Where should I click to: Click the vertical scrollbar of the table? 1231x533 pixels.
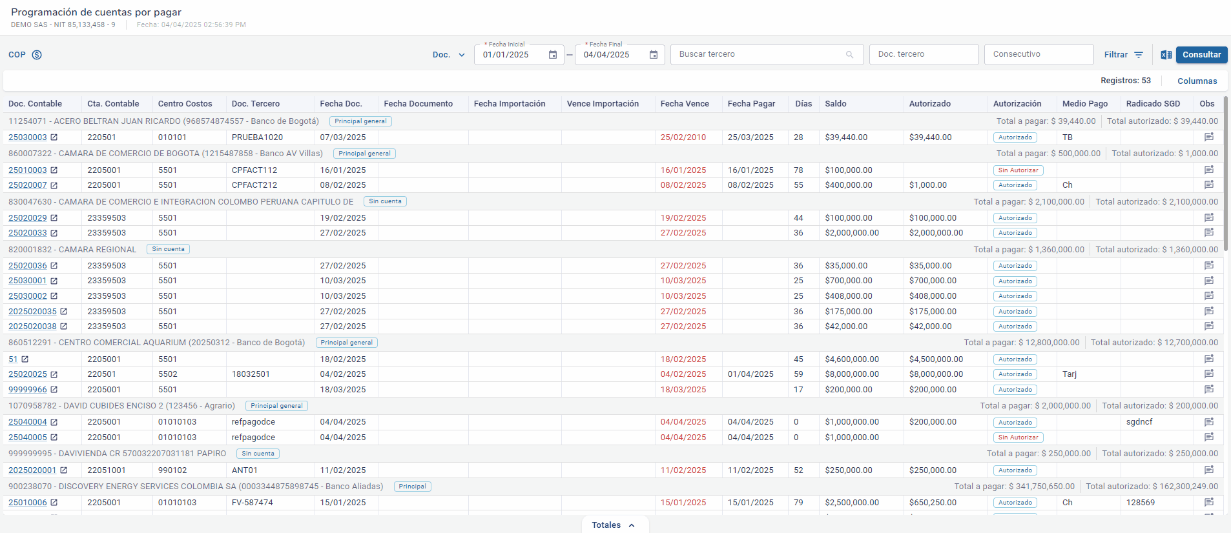coord(1225,174)
